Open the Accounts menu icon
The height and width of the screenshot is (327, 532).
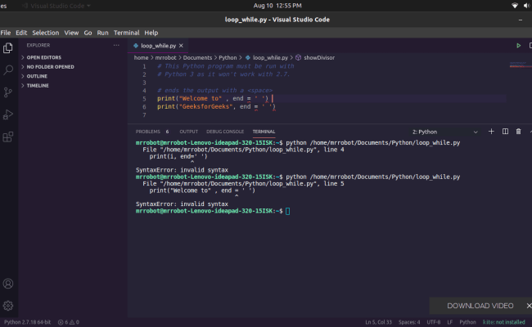point(8,284)
